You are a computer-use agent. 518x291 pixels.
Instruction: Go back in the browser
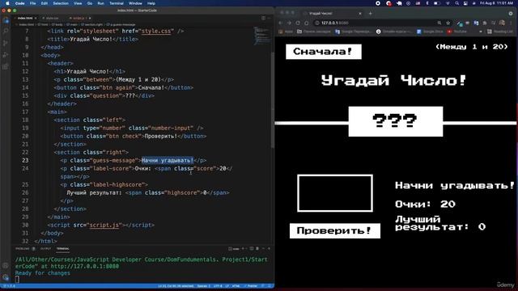(281, 23)
